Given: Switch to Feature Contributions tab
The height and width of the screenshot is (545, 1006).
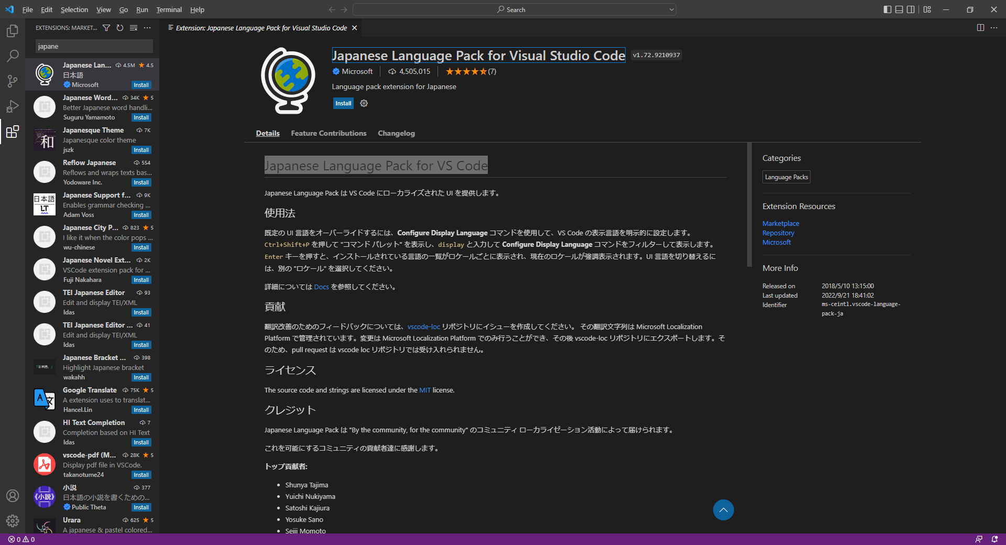Looking at the screenshot, I should point(329,133).
